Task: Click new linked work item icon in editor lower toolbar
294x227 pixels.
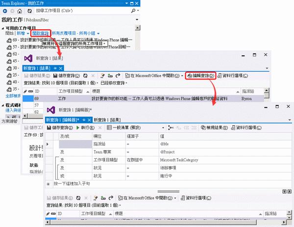Action: 96,198
